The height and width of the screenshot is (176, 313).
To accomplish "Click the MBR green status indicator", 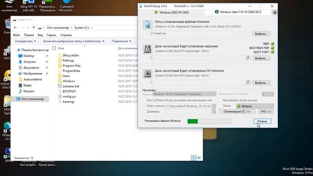I will pos(272,44).
